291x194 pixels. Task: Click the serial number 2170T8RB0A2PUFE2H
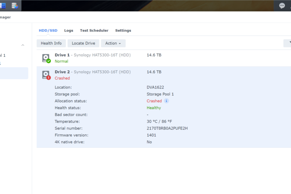click(167, 128)
